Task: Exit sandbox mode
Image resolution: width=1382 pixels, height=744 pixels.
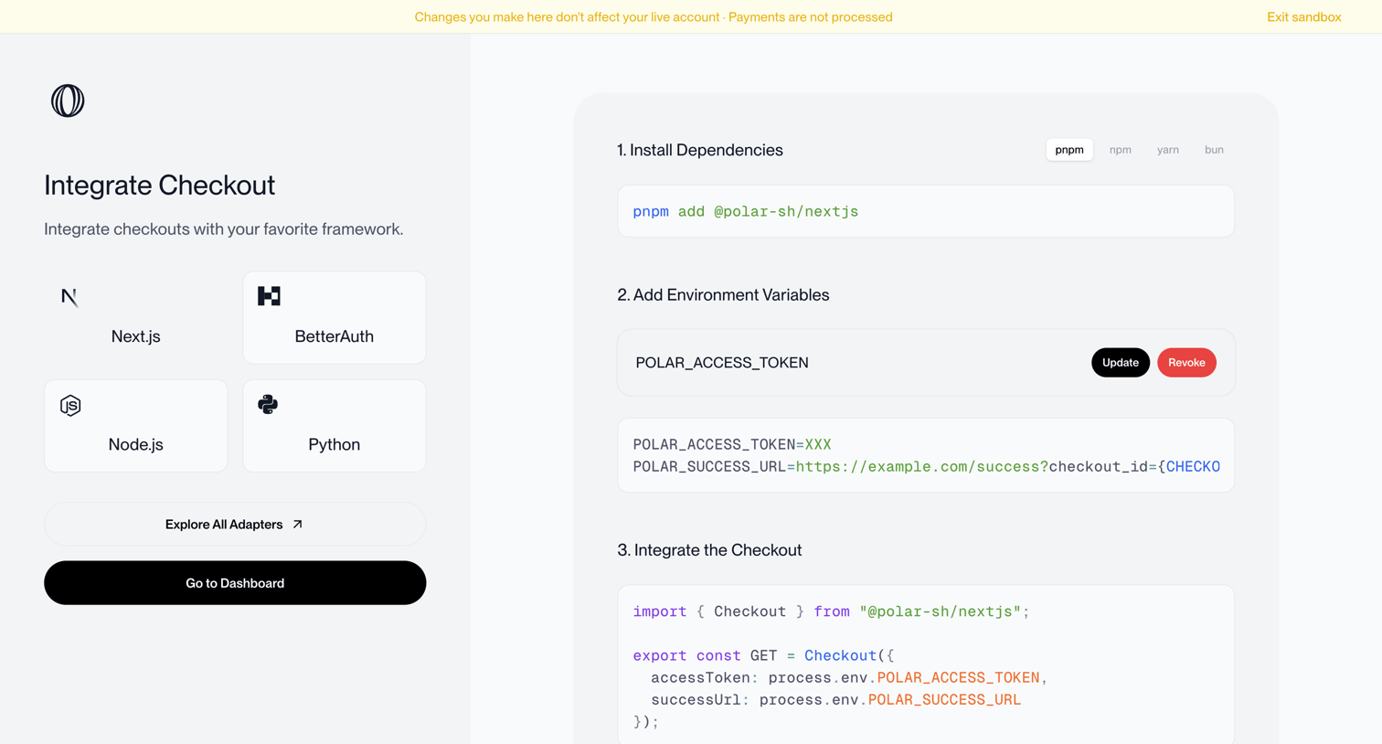Action: pyautogui.click(x=1303, y=17)
